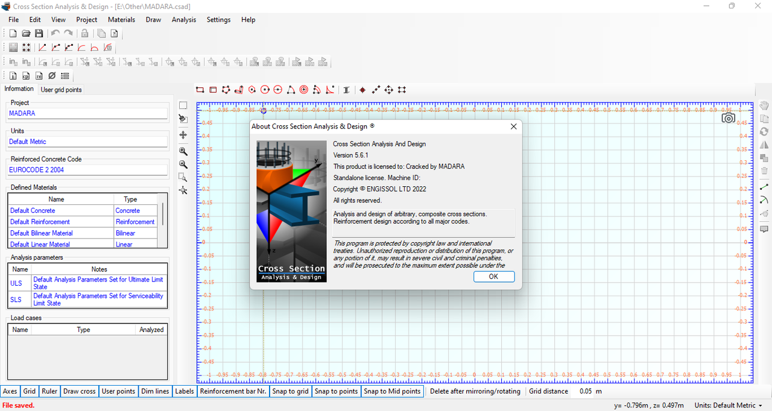The width and height of the screenshot is (772, 411).
Task: Click the speech bubble annotation icon
Action: pyautogui.click(x=764, y=229)
